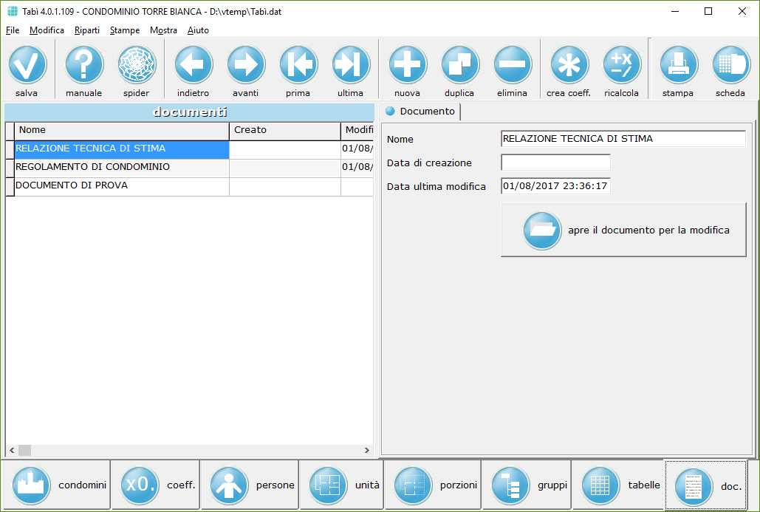
Task: Print using the stampa icon
Action: coord(678,65)
